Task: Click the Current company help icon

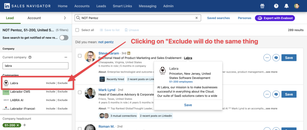Action: coord(30,57)
